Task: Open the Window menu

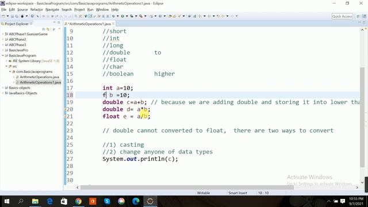Action: click(x=102, y=10)
